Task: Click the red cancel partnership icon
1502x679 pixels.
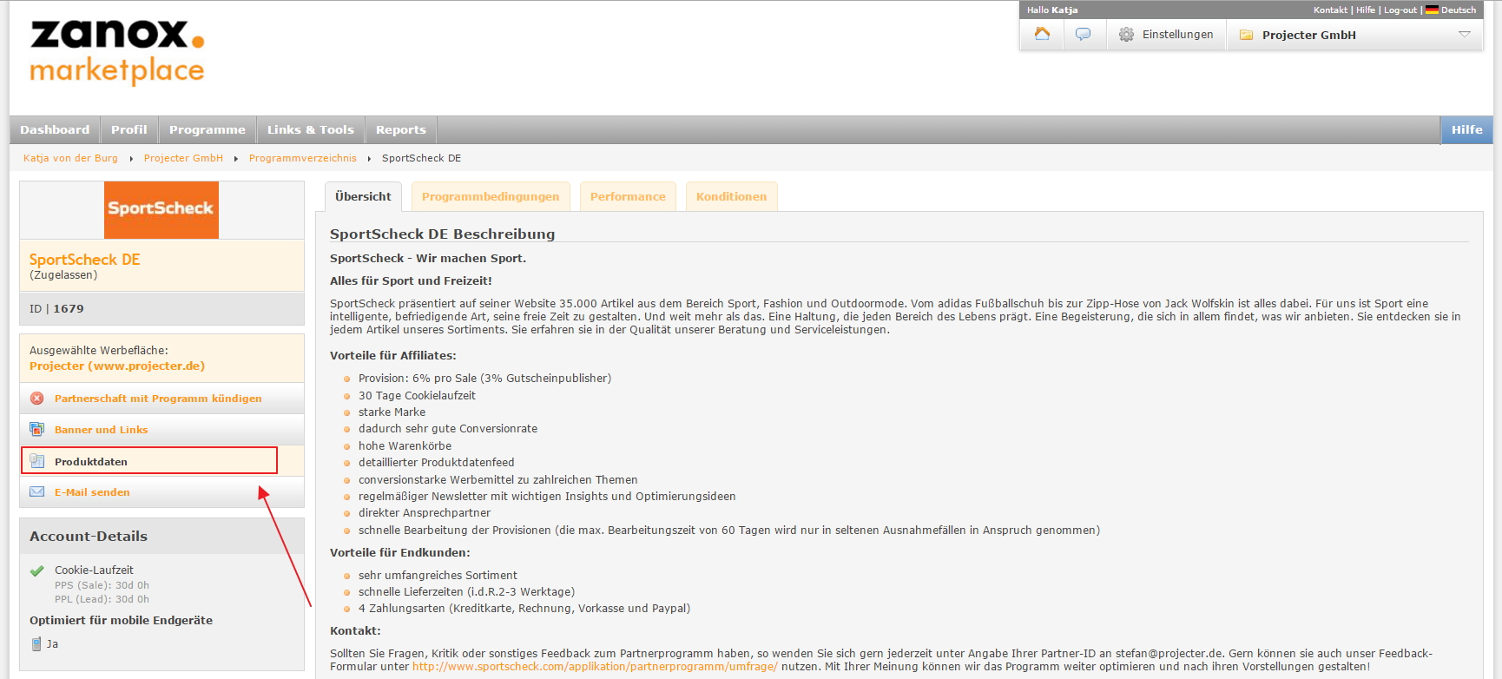Action: (x=36, y=398)
